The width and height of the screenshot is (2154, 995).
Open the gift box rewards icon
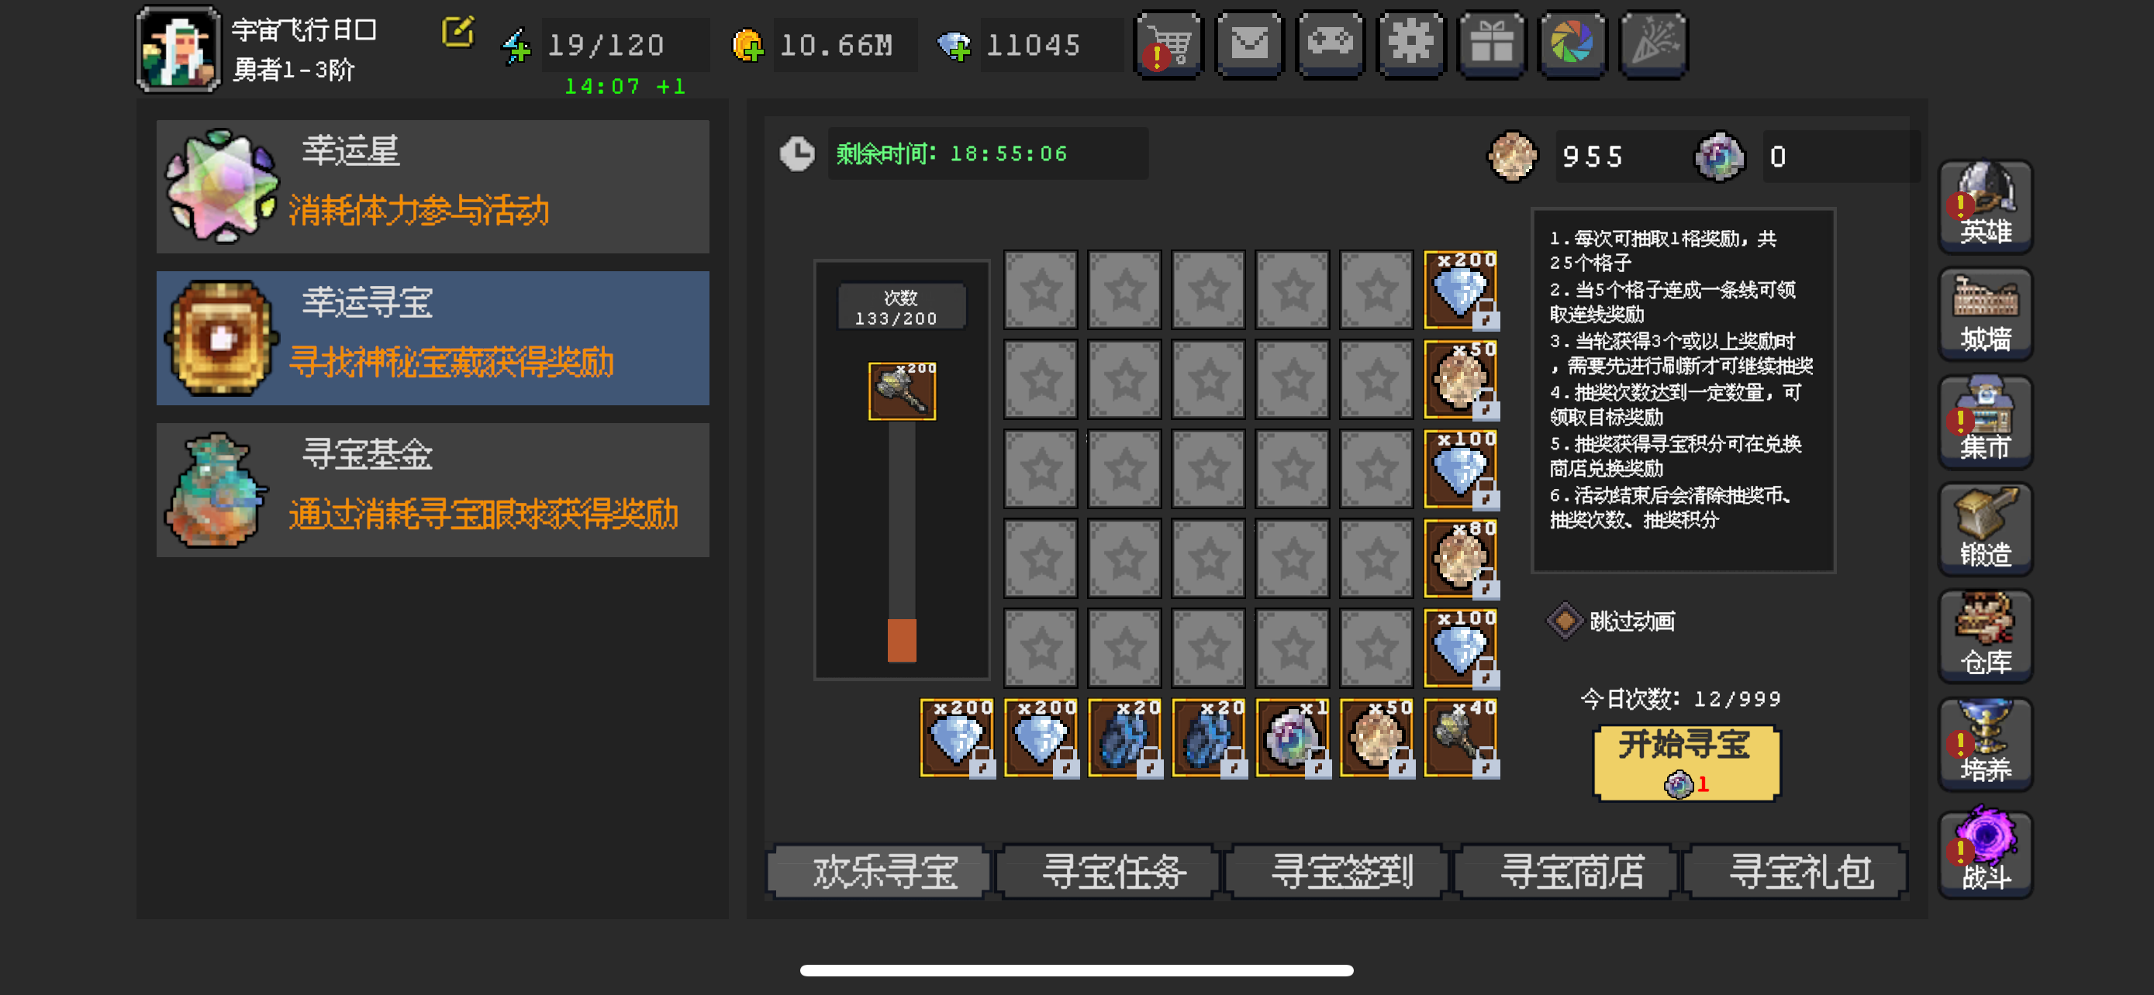(1492, 44)
